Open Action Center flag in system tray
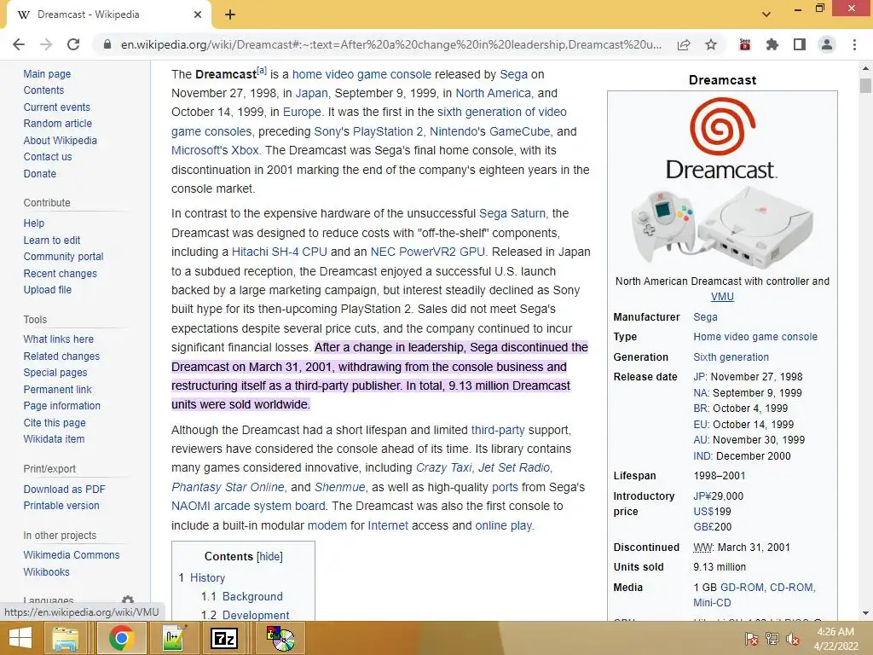 coord(751,639)
